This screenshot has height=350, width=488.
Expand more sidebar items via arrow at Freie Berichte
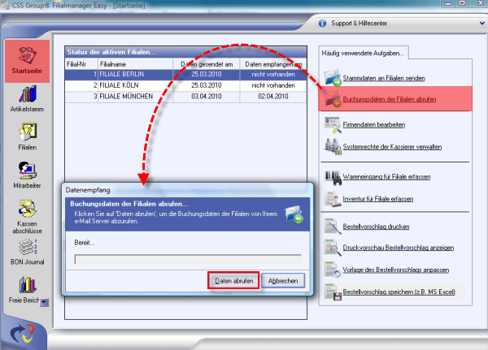tap(44, 302)
